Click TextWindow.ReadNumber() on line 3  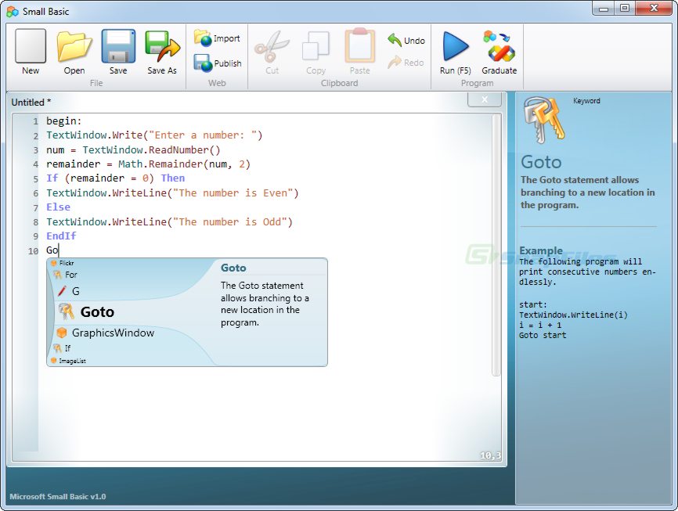(x=151, y=149)
